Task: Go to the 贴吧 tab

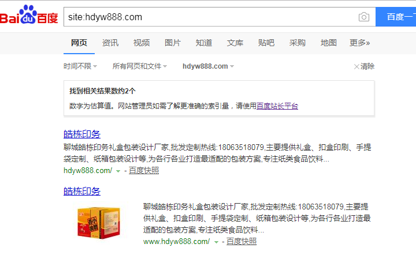Action: click(266, 43)
